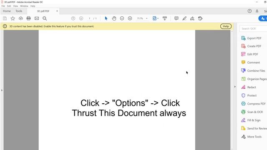Select the 3D pdf.PDF document tab
The image size is (267, 150).
pyautogui.click(x=43, y=11)
